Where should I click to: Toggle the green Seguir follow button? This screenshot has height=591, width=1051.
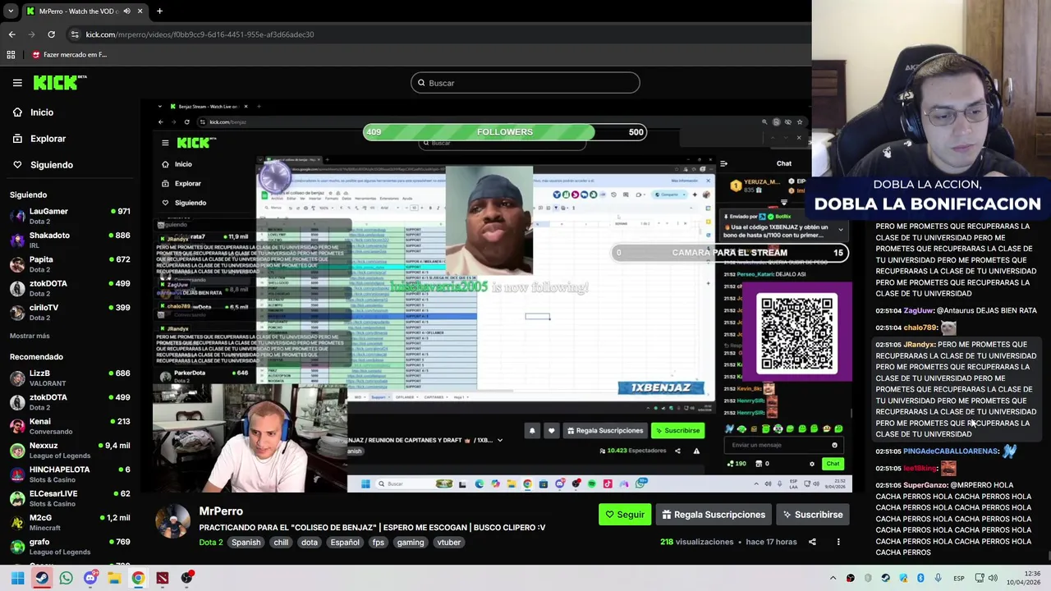click(x=625, y=515)
